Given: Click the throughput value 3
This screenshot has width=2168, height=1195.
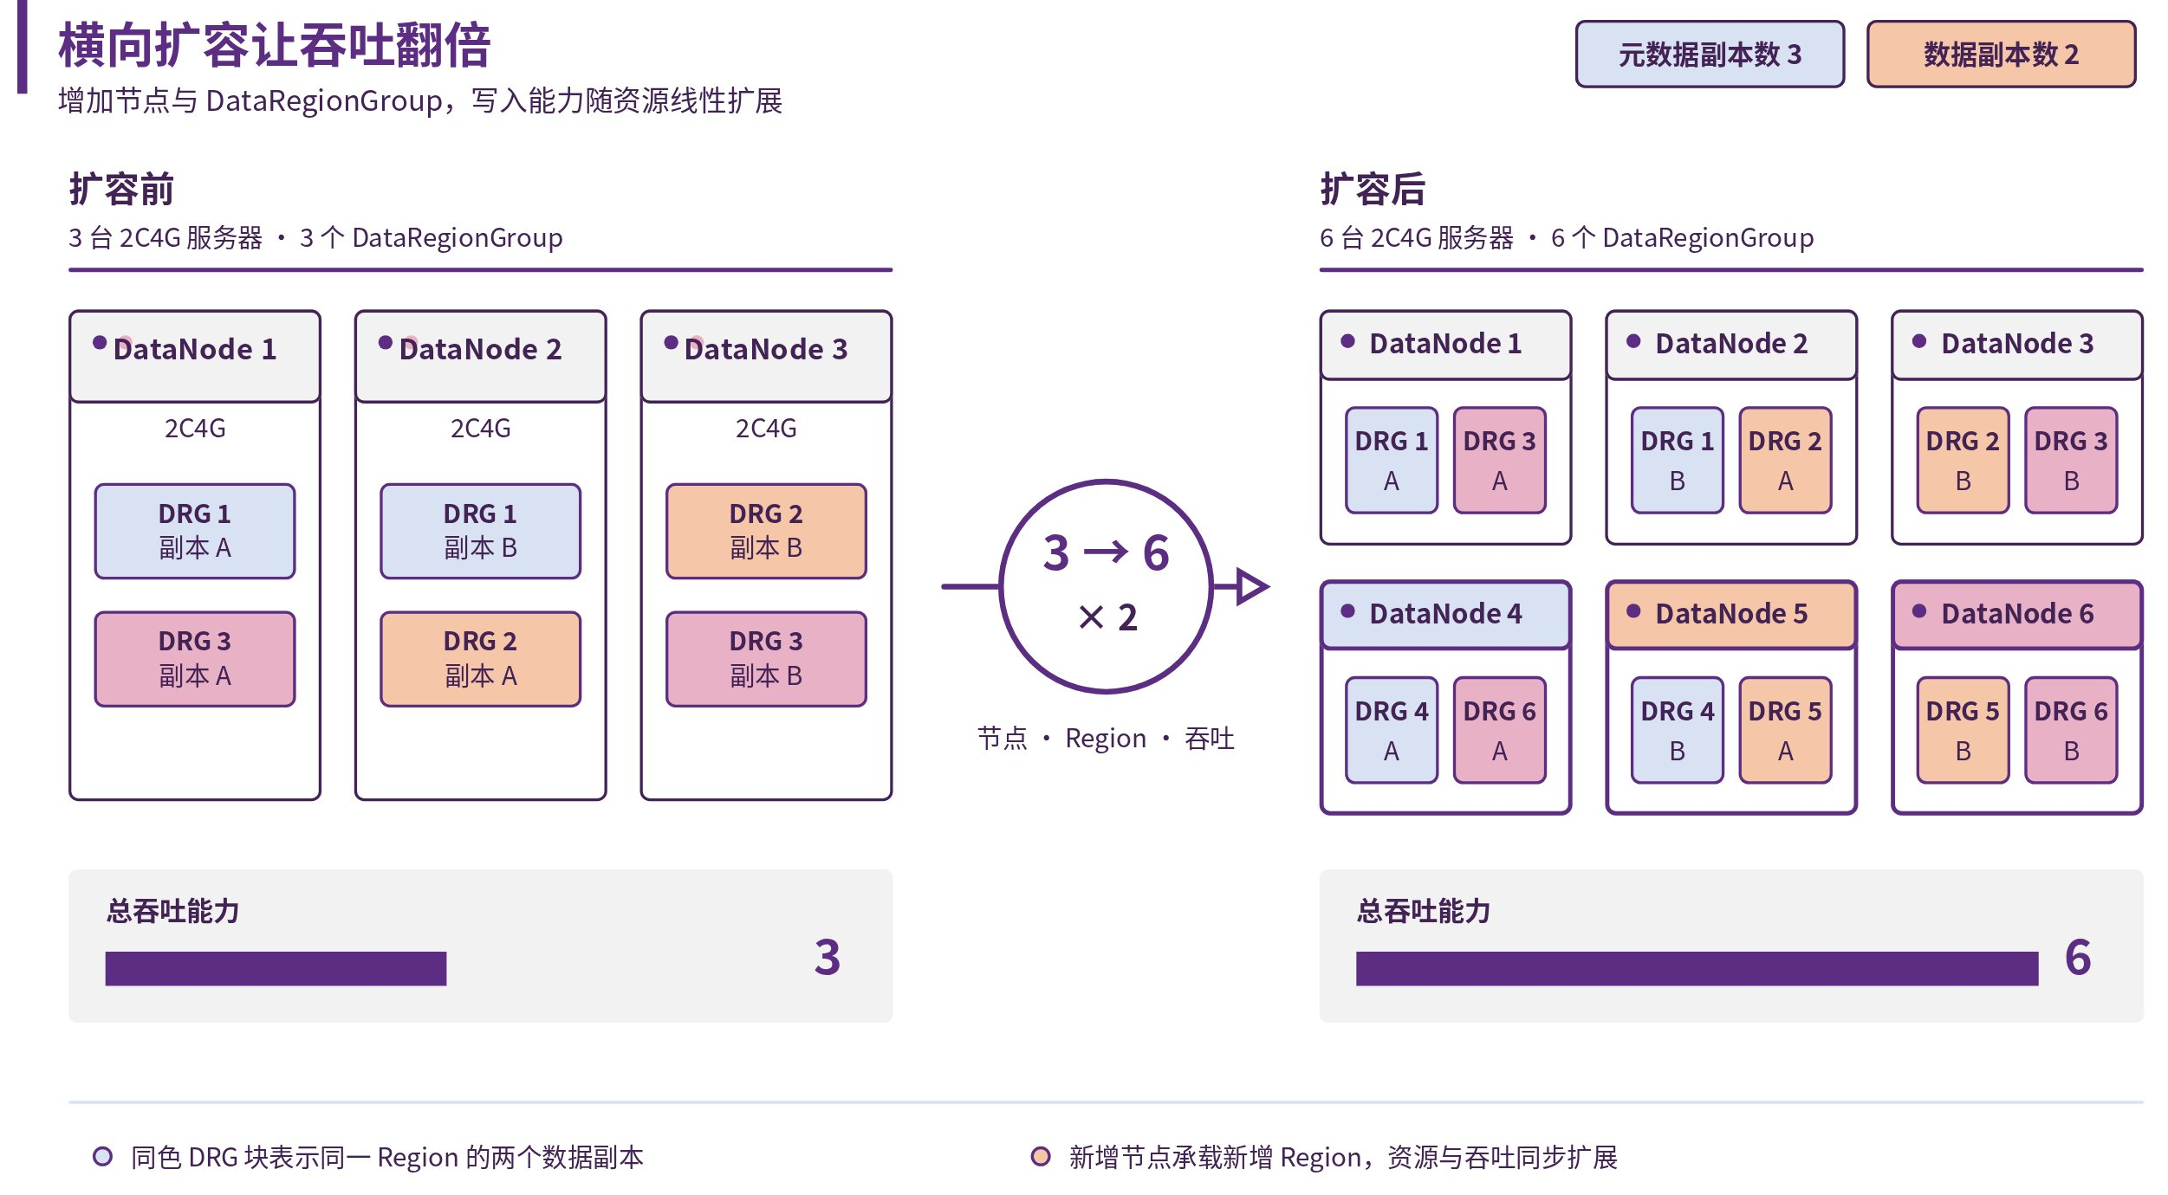Looking at the screenshot, I should tap(828, 957).
